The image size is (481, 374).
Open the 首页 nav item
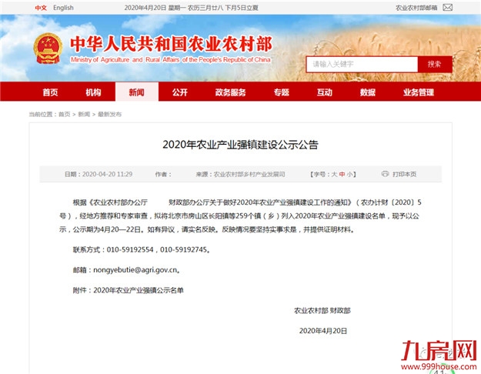pyautogui.click(x=50, y=92)
